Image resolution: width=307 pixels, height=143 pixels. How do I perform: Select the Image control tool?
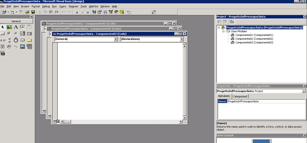coord(22,47)
